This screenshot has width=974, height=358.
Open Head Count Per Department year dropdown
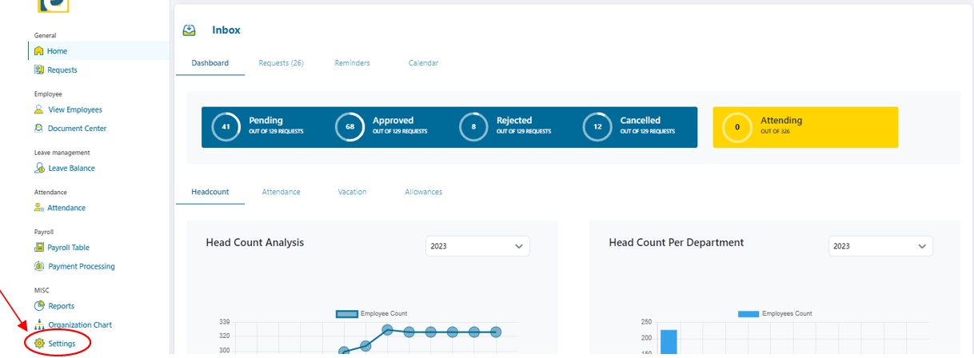point(880,246)
